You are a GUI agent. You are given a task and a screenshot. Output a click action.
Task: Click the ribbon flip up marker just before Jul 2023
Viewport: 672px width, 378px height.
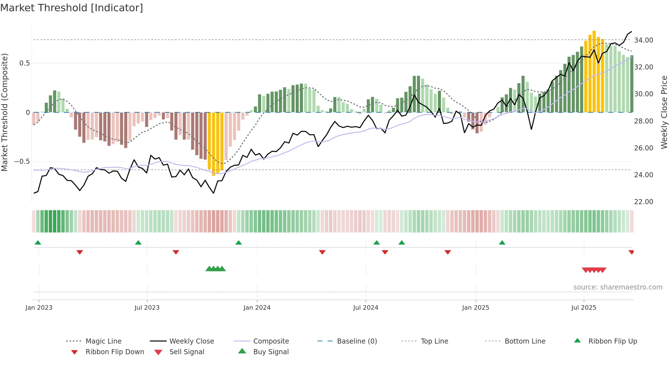point(138,242)
